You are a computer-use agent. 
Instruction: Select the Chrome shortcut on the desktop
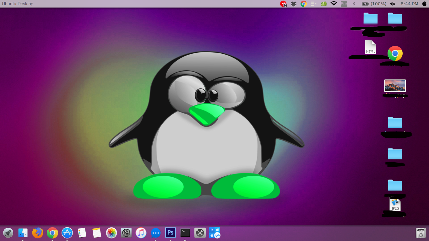[x=395, y=53]
